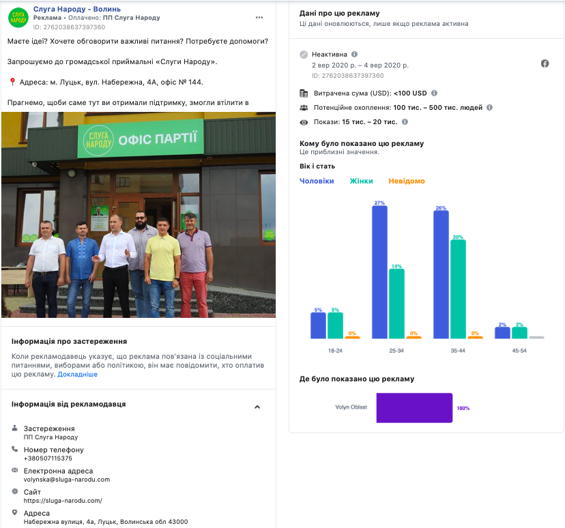Open the Слуга Народу - Волинь page link
The height and width of the screenshot is (528, 565).
pyautogui.click(x=77, y=9)
